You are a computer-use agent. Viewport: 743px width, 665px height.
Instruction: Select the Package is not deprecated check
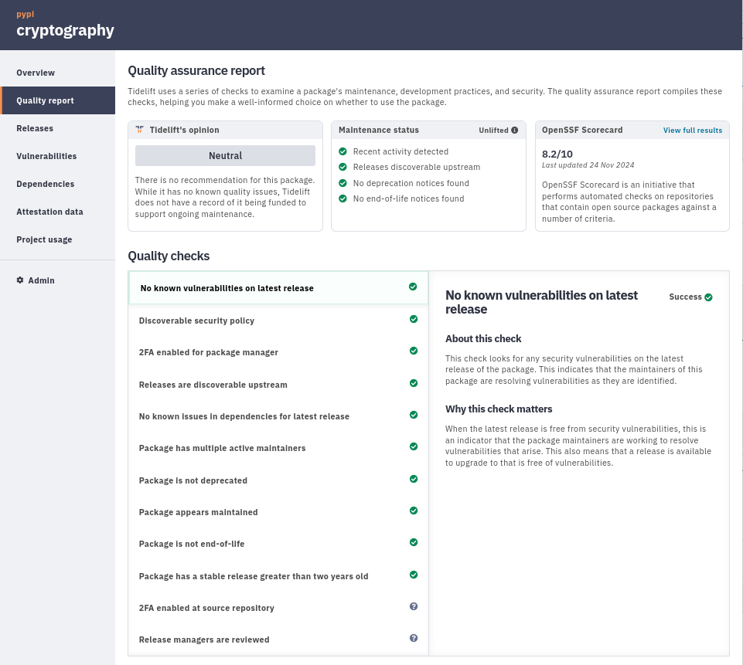pos(278,480)
